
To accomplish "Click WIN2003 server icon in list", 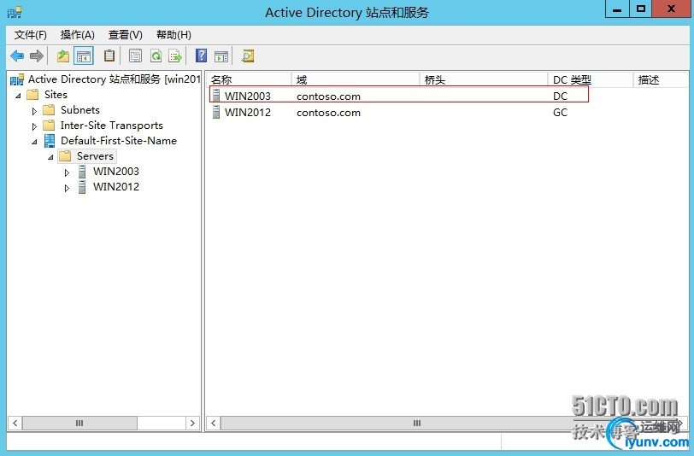I will point(216,96).
